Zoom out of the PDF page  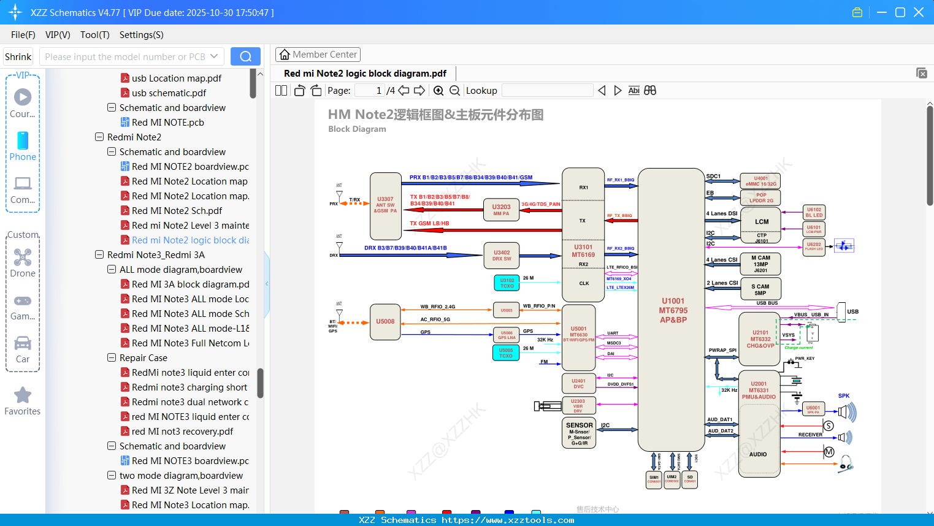(454, 90)
